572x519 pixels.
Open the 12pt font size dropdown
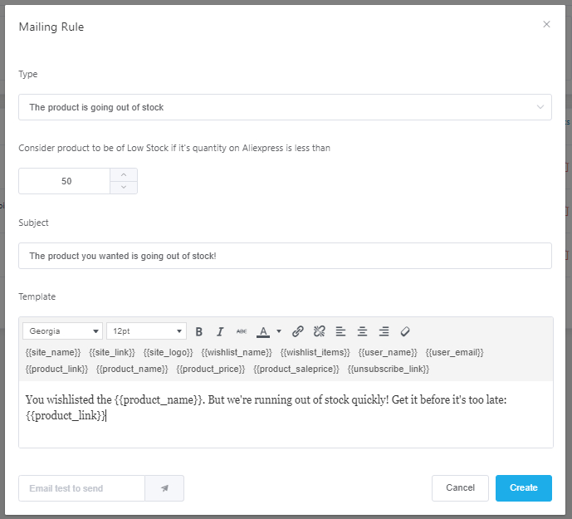(x=146, y=331)
